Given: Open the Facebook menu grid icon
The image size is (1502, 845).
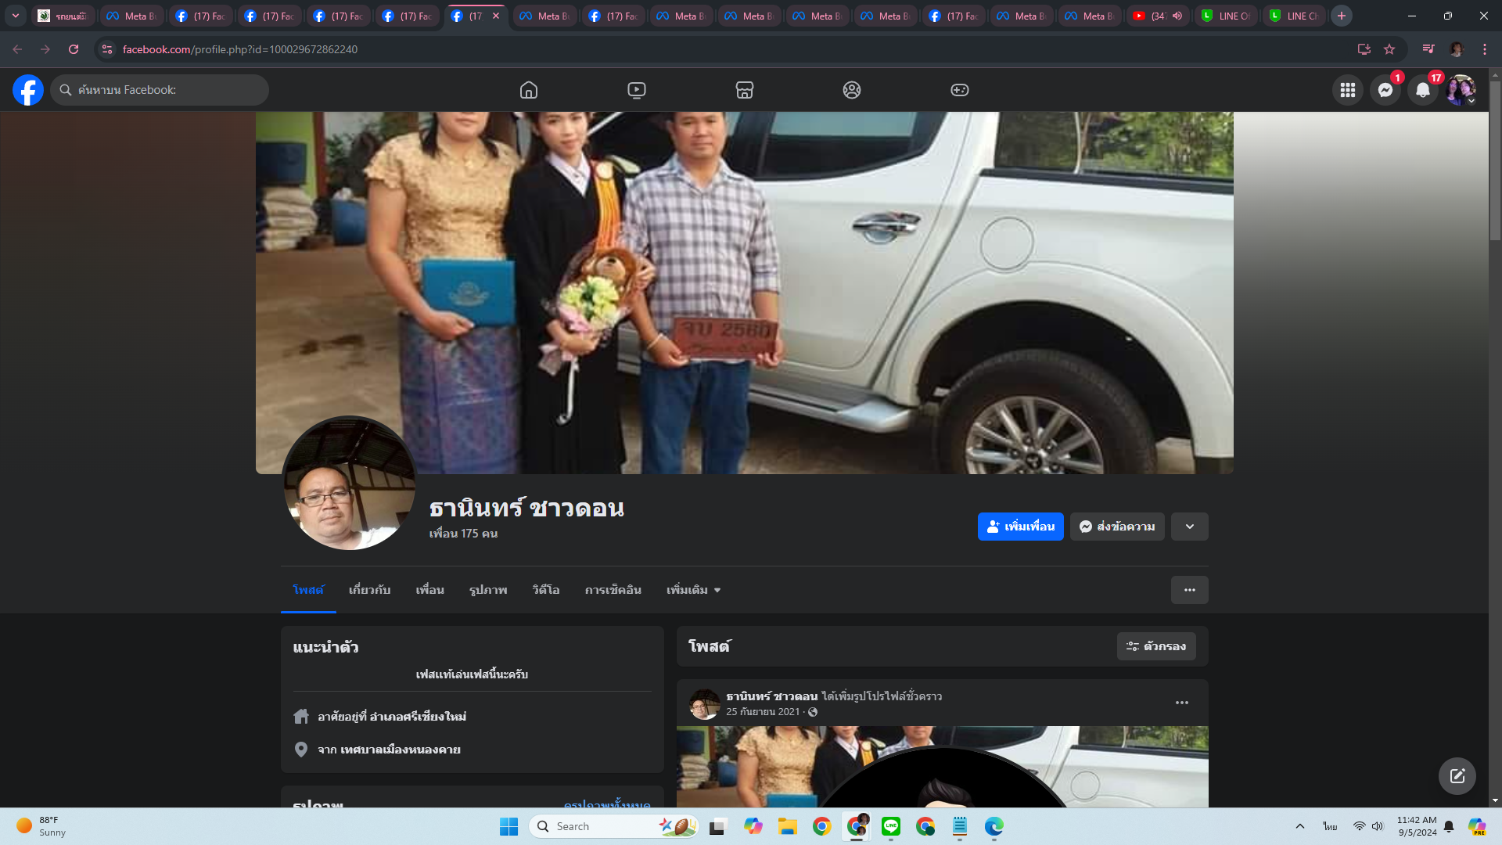Looking at the screenshot, I should pos(1348,90).
